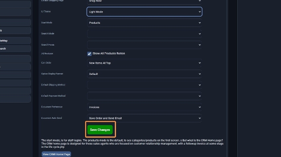Viewport: 281px width, 157px height.
Task: Open the Shop Now shopping page dropdown
Action: point(144,2)
